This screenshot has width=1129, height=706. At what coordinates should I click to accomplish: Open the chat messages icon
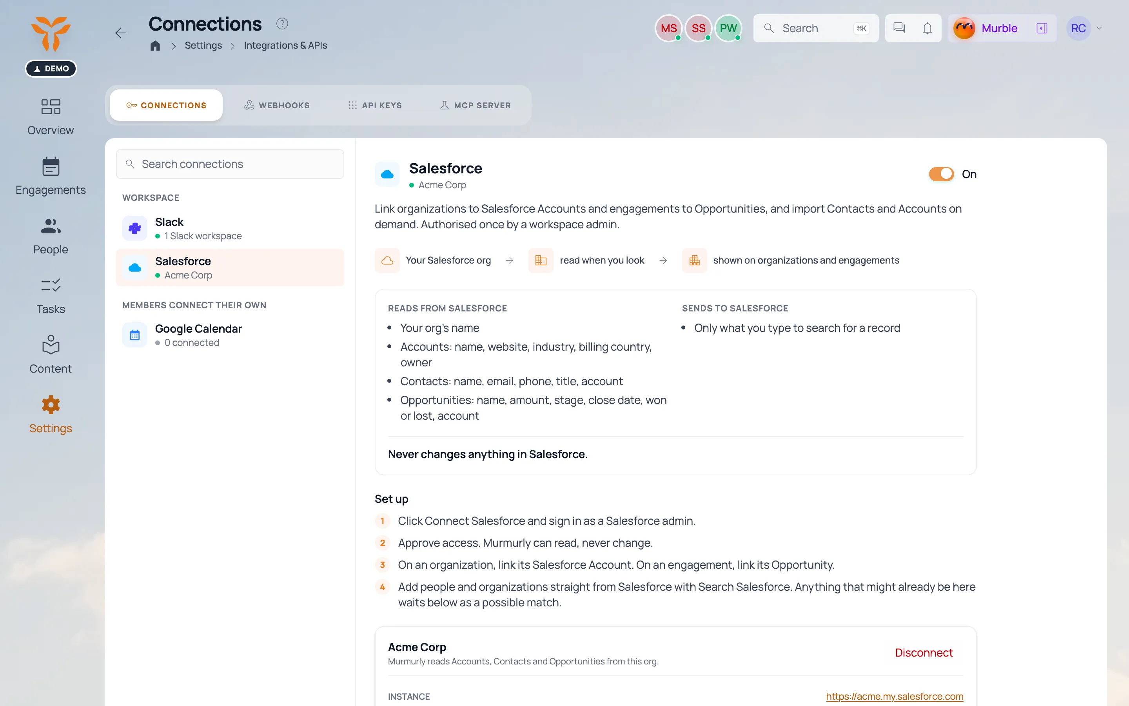click(899, 28)
